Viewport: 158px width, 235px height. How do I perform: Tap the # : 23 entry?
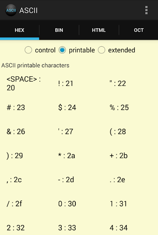(x=16, y=108)
